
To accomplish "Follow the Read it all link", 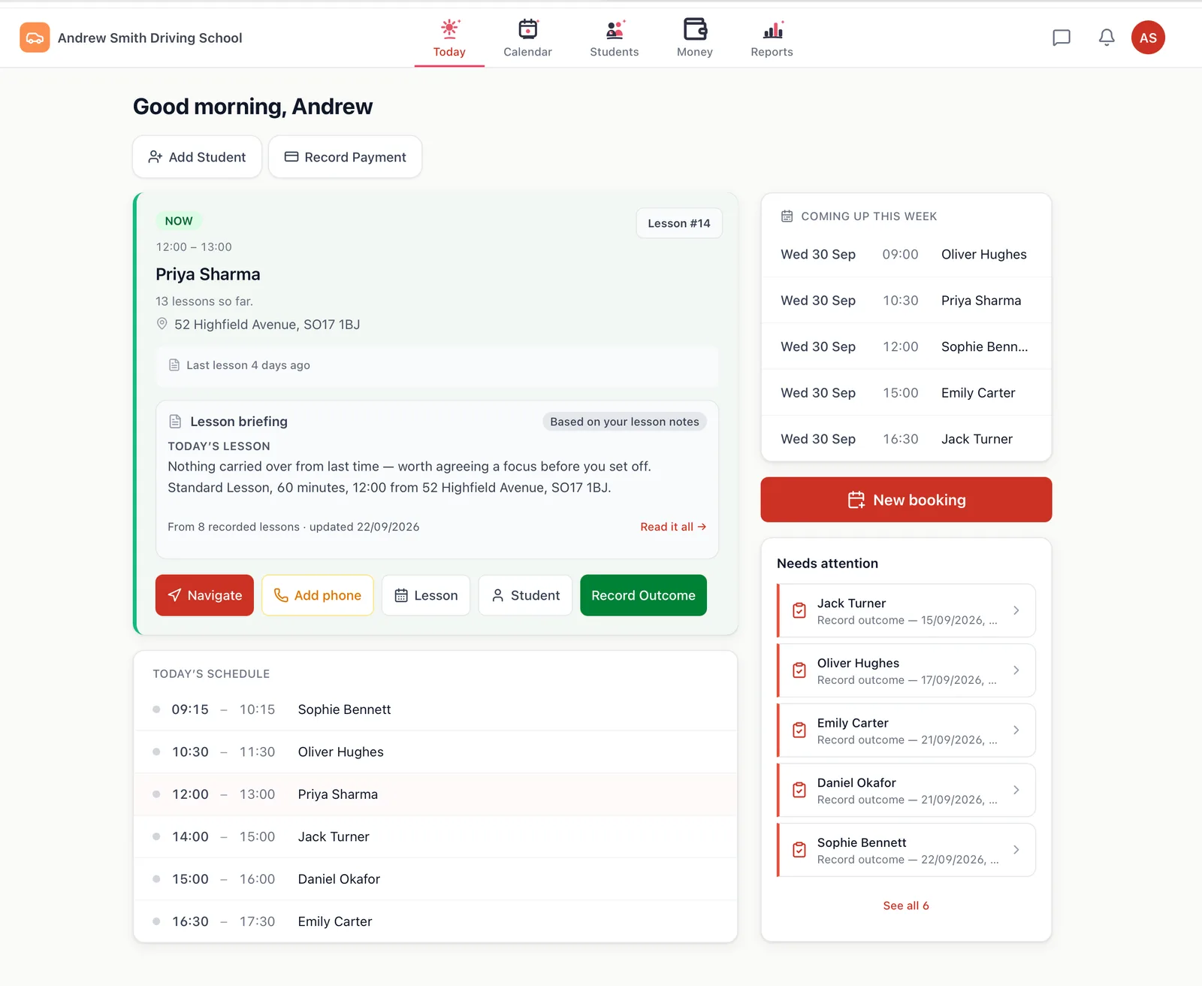I will [x=673, y=527].
